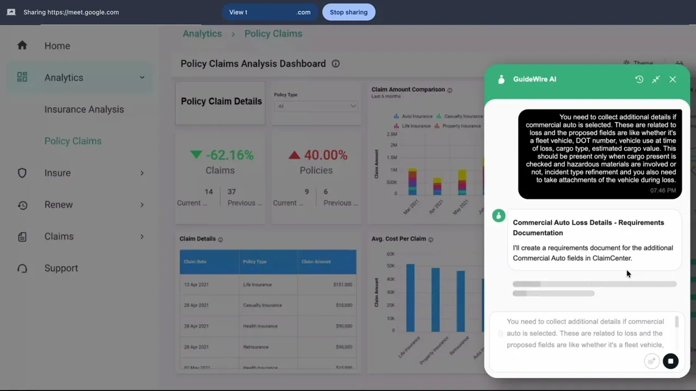Image resolution: width=696 pixels, height=391 pixels.
Task: Toggle the Property Insurance legend entry
Action: [458, 126]
